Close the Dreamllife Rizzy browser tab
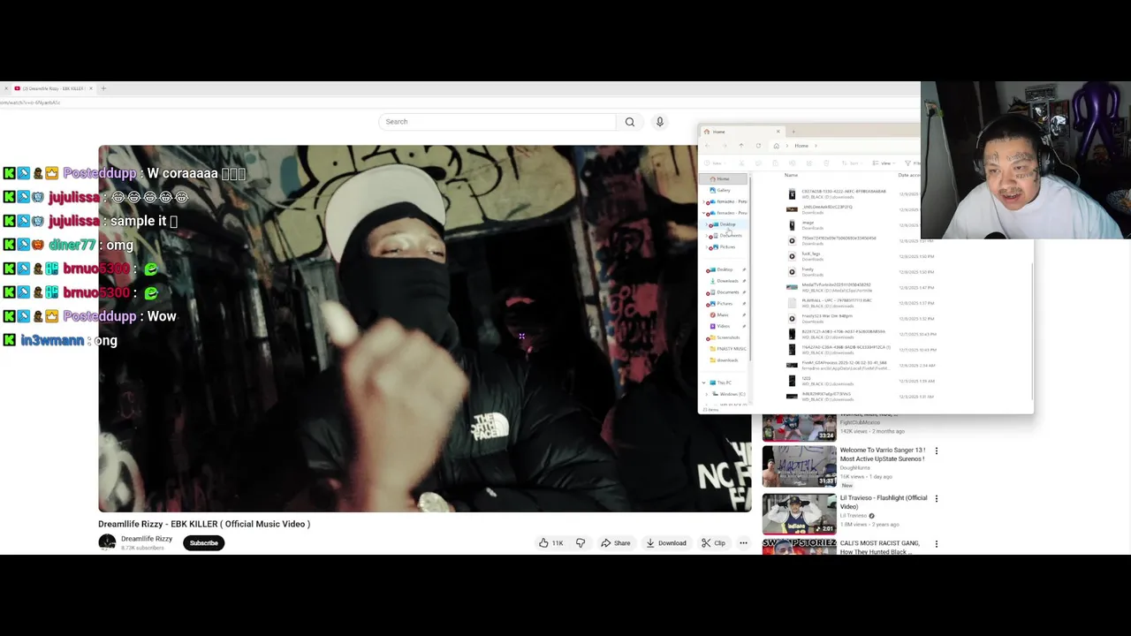The height and width of the screenshot is (636, 1131). pyautogui.click(x=89, y=88)
